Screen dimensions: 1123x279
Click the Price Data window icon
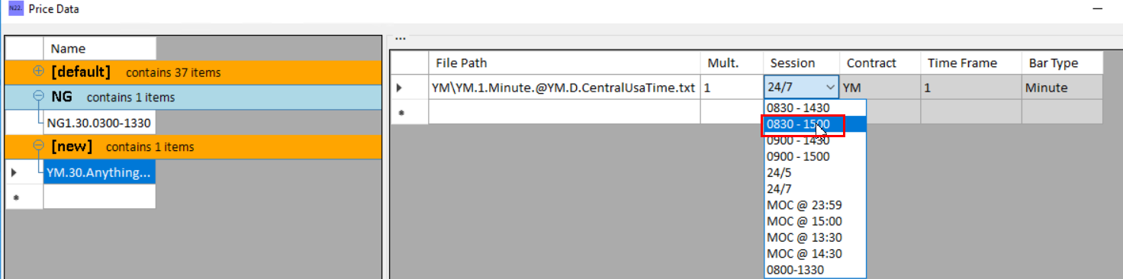[x=15, y=9]
